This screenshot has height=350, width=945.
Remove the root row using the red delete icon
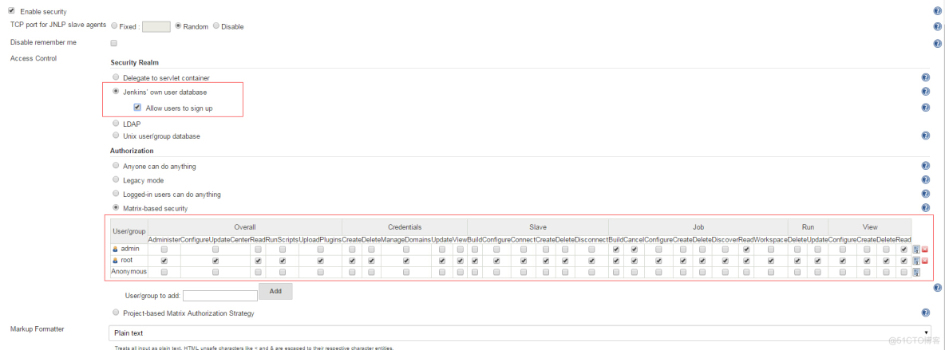pos(924,261)
